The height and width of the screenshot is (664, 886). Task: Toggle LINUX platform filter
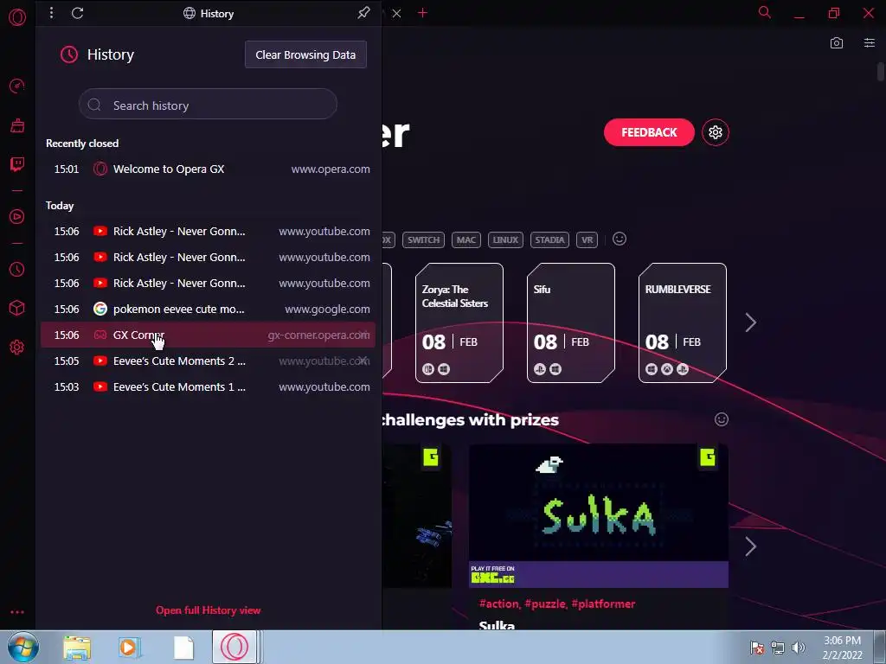[505, 240]
